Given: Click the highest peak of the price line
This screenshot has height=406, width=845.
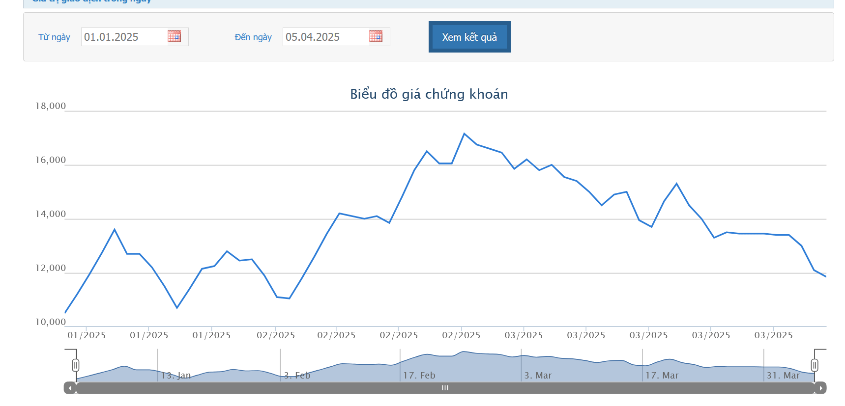Looking at the screenshot, I should point(464,134).
